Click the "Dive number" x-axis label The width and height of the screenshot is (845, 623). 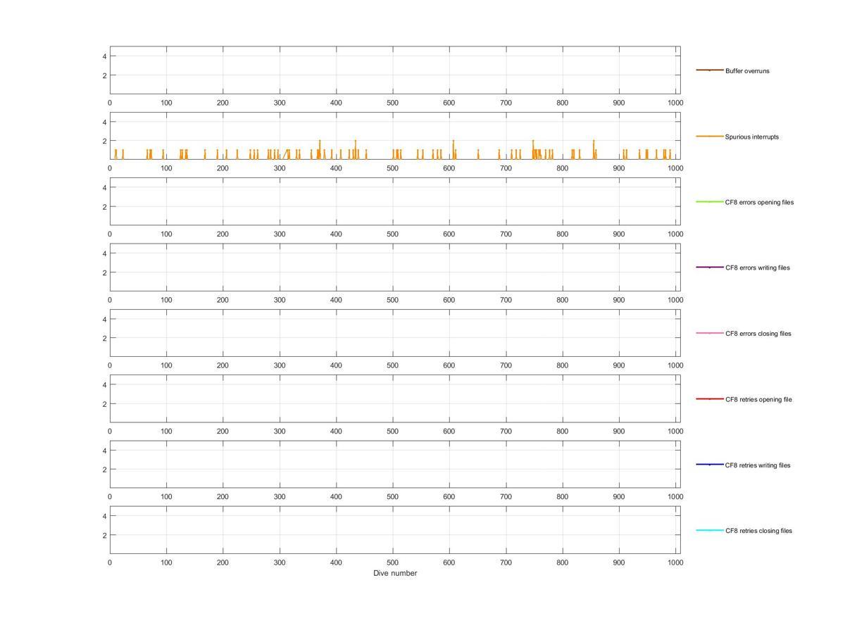pyautogui.click(x=395, y=573)
